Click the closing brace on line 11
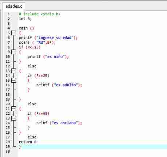Viewport: 167px width, 157px height. click(x=20, y=61)
